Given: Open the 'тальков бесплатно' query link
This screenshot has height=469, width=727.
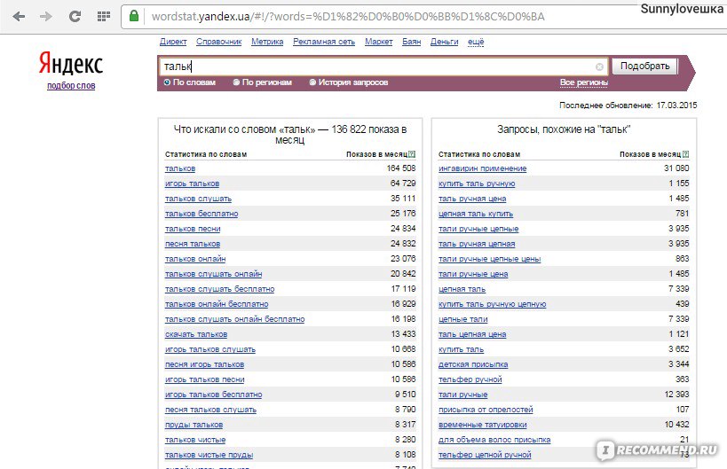Looking at the screenshot, I should pyautogui.click(x=202, y=214).
